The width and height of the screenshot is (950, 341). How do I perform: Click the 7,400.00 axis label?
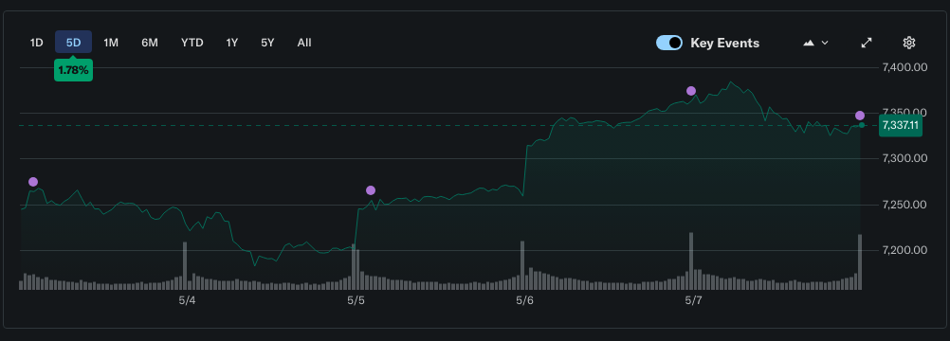click(905, 67)
